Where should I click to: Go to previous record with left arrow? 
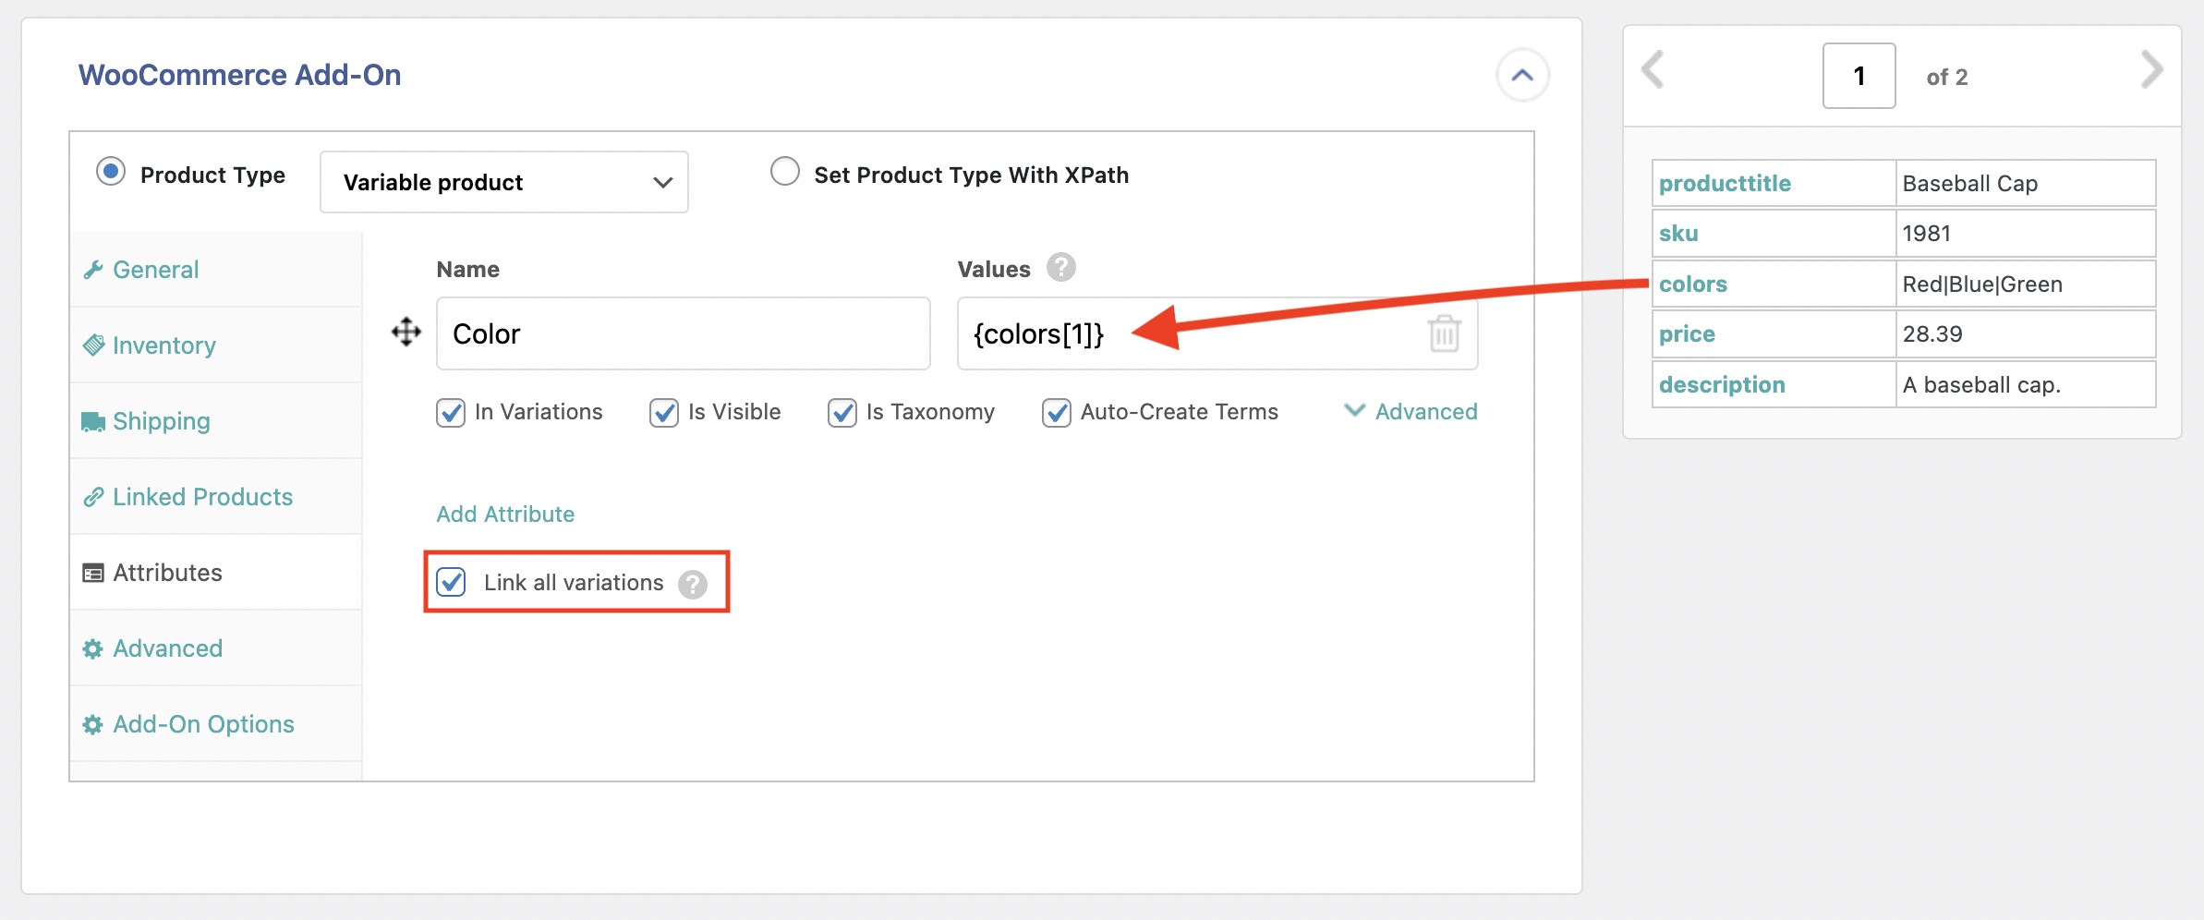tap(1653, 70)
